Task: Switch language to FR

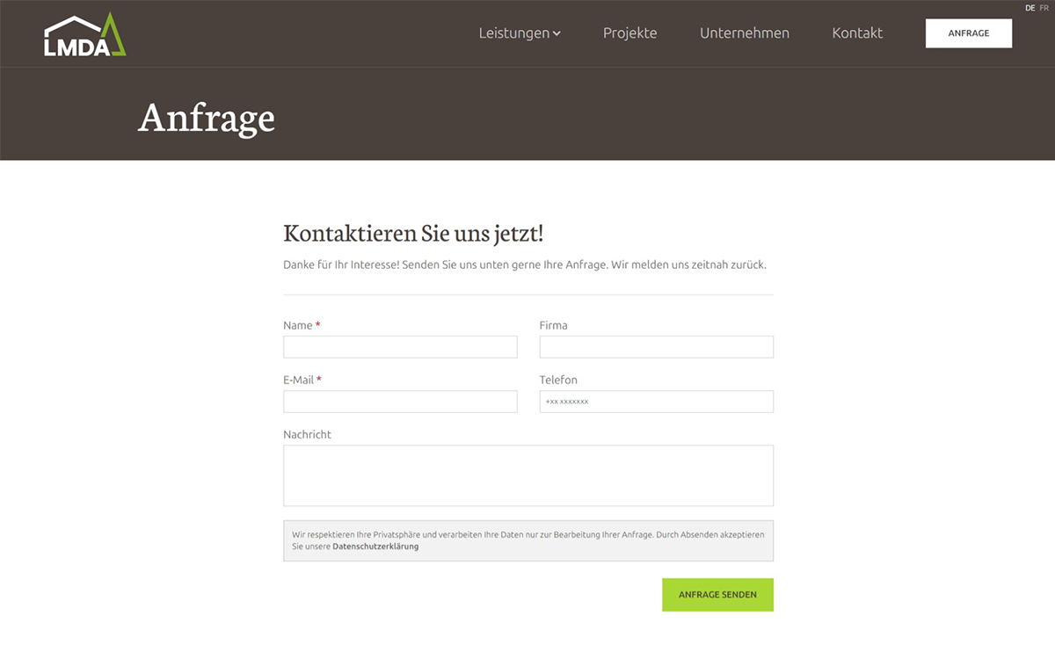Action: tap(1044, 7)
